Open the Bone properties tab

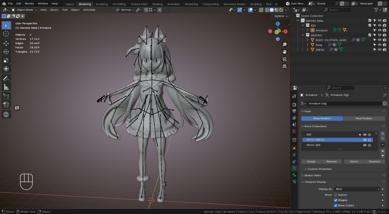294,175
